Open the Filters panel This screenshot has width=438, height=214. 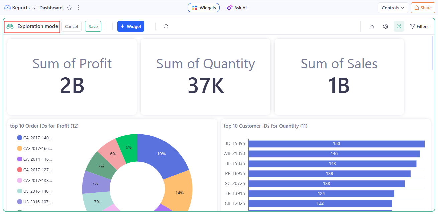coord(419,26)
